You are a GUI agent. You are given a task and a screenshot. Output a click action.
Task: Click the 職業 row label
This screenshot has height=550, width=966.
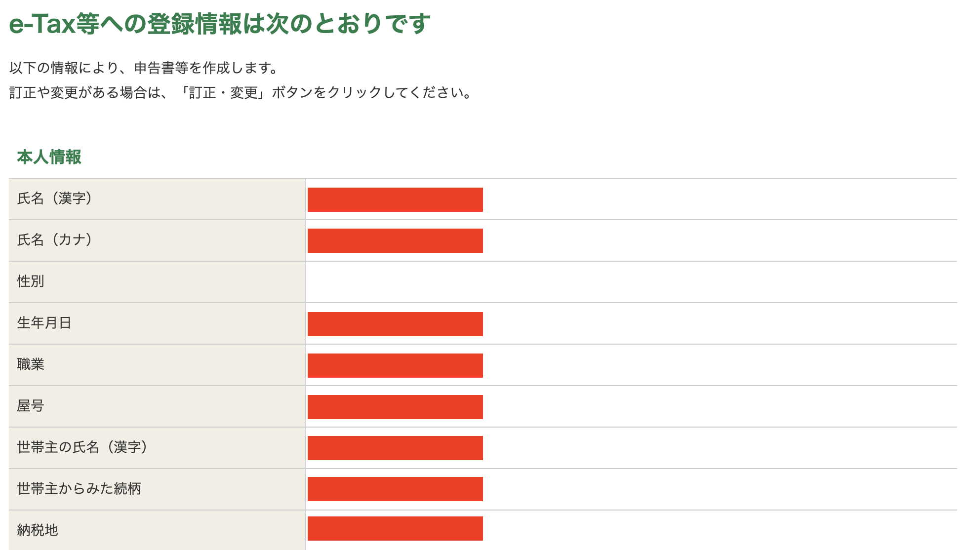click(31, 364)
